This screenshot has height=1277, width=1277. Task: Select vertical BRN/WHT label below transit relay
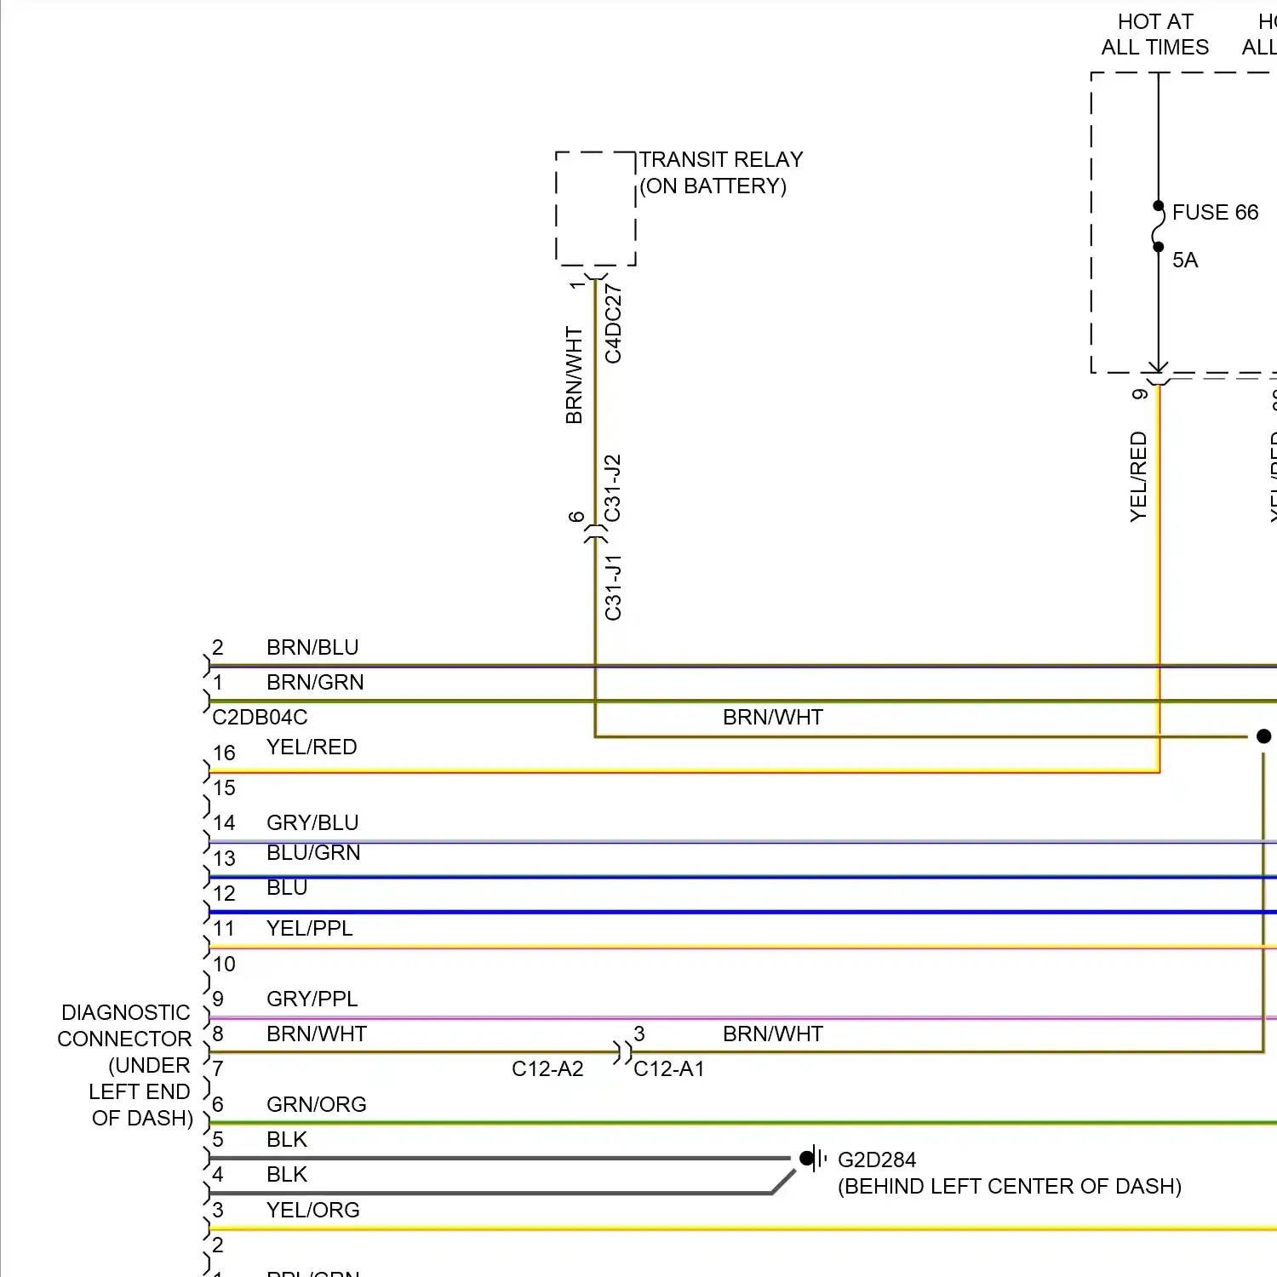(x=574, y=375)
